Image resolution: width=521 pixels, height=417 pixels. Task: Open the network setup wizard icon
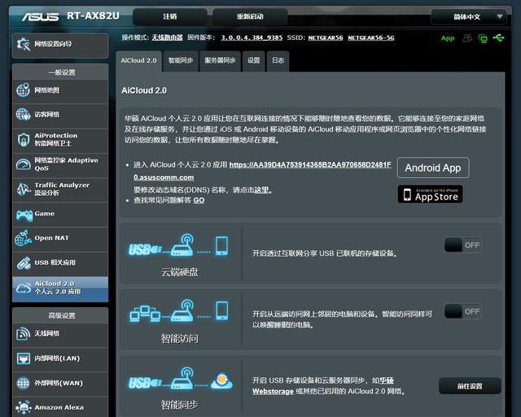24,44
